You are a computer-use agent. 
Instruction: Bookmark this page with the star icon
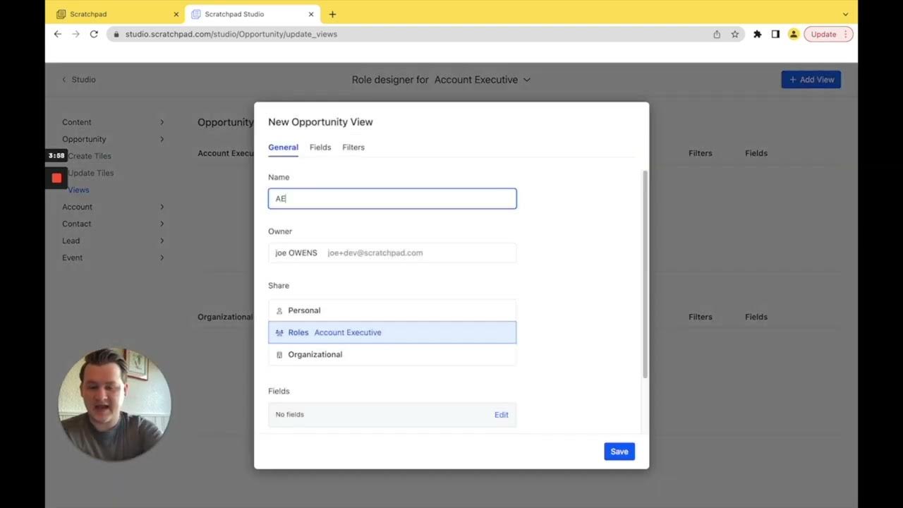click(735, 34)
